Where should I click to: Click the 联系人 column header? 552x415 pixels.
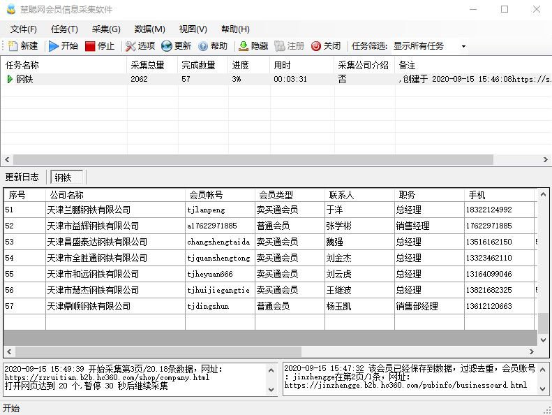click(x=359, y=195)
